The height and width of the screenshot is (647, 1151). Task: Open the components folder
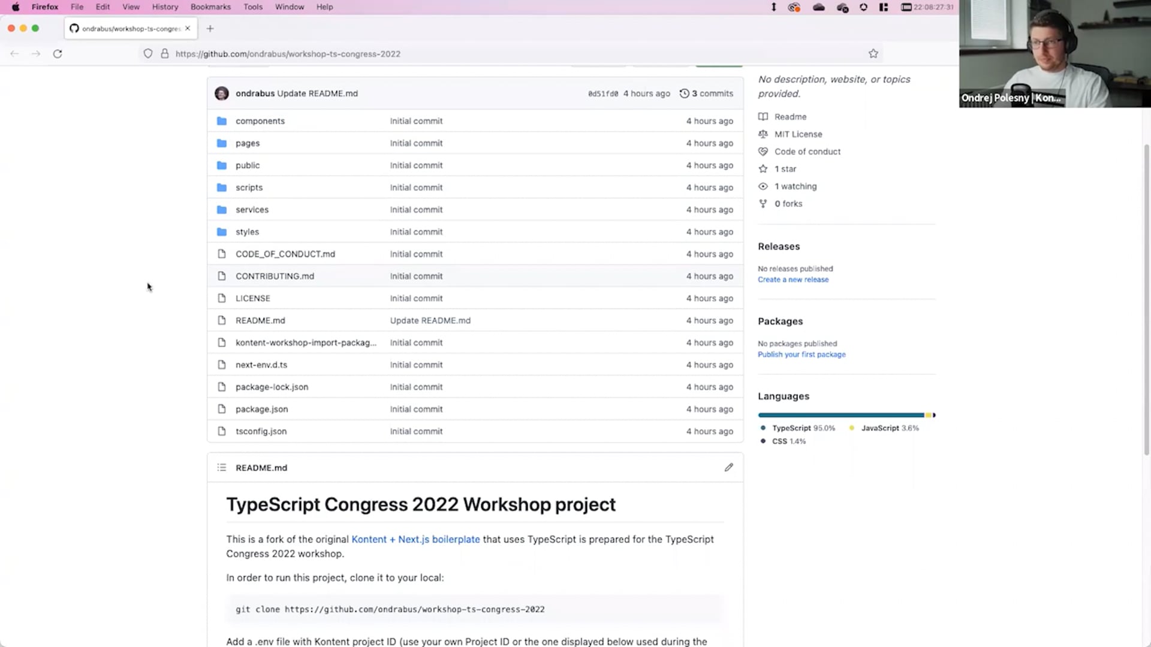click(260, 121)
